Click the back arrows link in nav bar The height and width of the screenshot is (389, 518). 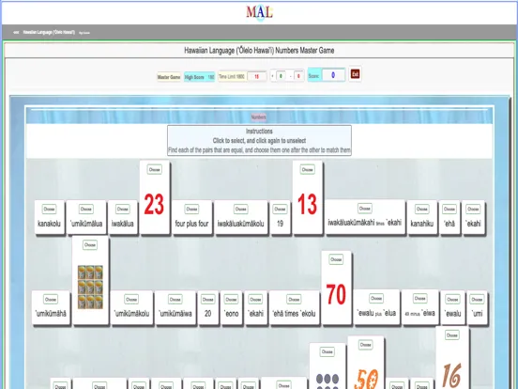point(16,32)
